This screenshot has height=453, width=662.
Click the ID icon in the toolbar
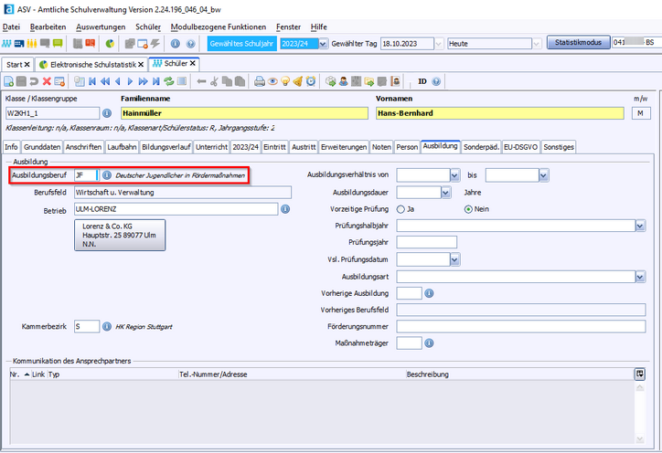pos(422,81)
